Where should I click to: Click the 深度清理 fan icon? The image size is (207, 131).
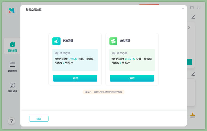click(113, 41)
